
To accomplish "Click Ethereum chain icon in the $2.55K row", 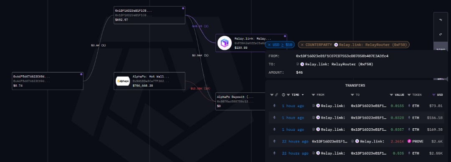I will click(274, 153).
